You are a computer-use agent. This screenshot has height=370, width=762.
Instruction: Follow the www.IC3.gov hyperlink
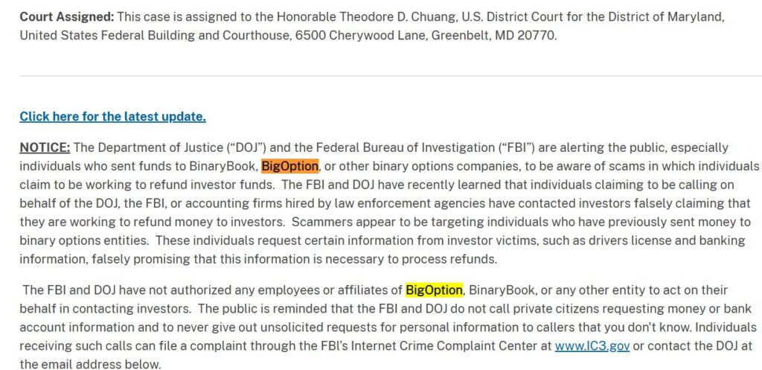592,345
